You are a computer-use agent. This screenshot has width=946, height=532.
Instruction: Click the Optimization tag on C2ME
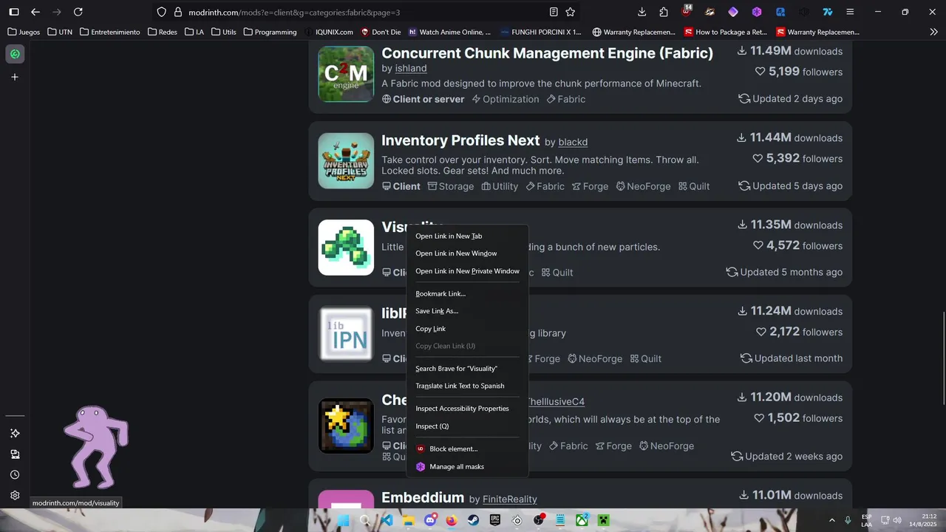coord(506,99)
